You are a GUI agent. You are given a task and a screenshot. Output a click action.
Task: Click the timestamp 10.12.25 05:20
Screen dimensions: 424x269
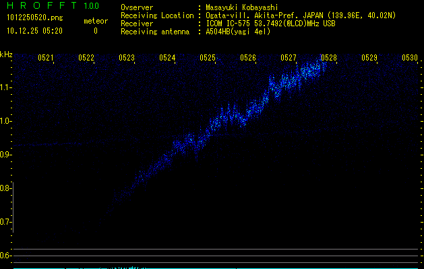click(x=34, y=31)
